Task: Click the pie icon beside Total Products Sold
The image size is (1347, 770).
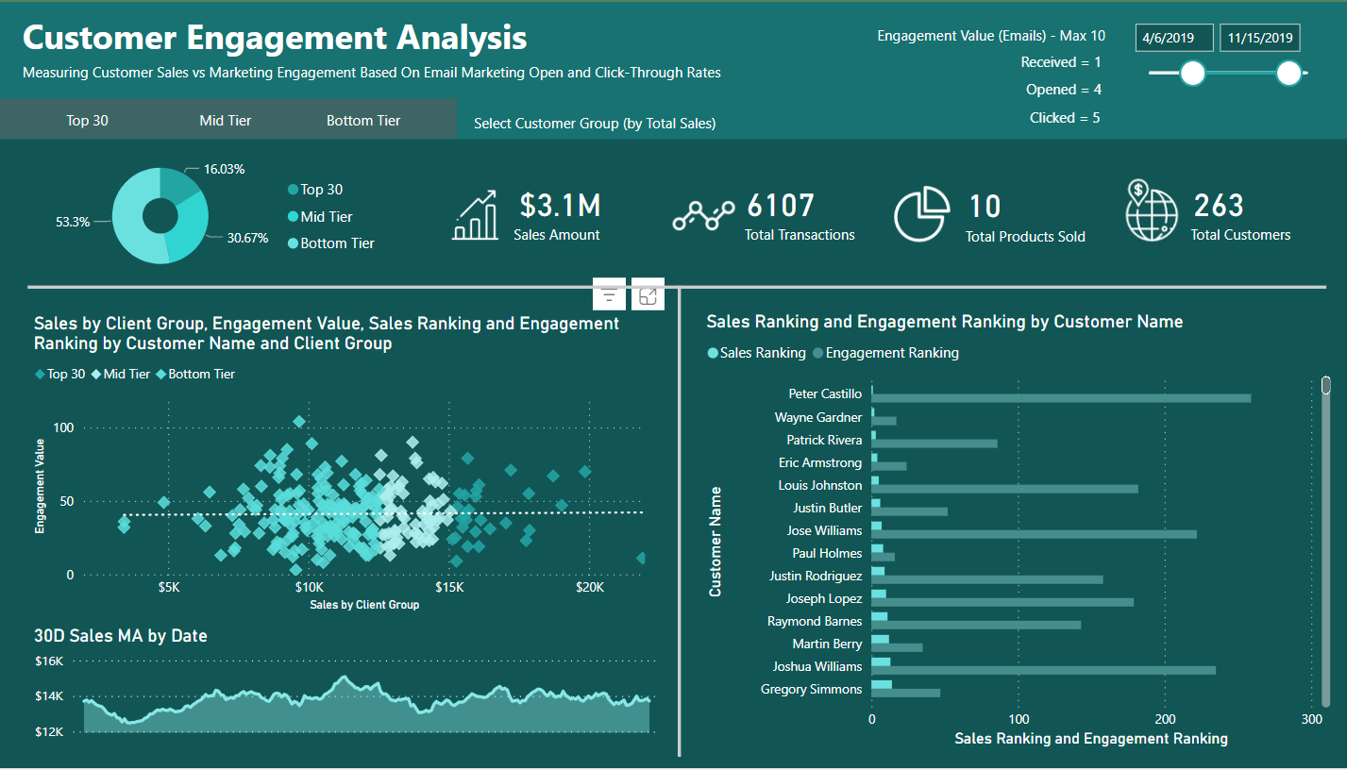Action: [x=921, y=215]
